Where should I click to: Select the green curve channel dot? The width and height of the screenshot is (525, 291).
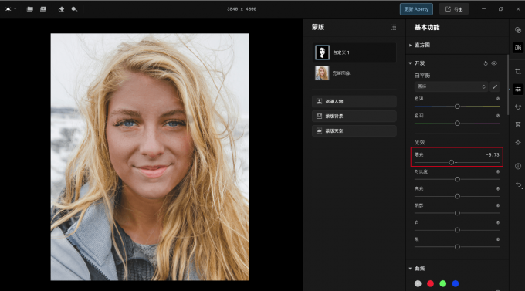click(x=442, y=283)
